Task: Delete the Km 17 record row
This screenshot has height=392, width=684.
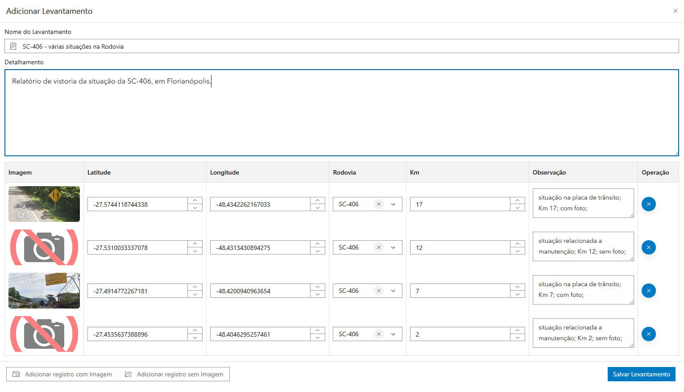Action: point(648,204)
